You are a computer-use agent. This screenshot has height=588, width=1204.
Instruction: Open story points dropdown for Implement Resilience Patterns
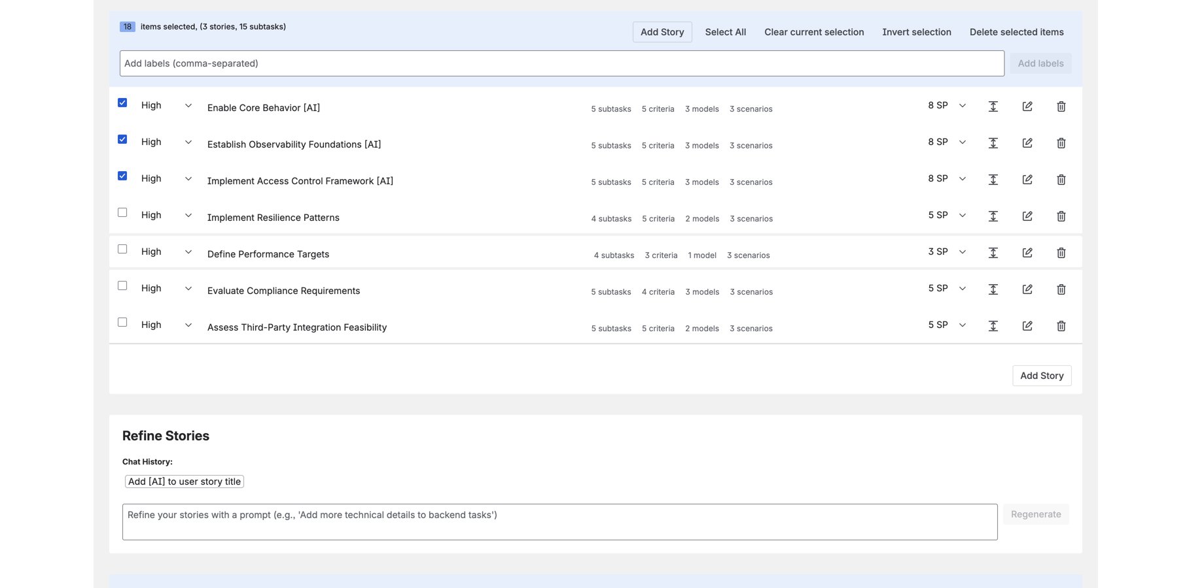[963, 214]
